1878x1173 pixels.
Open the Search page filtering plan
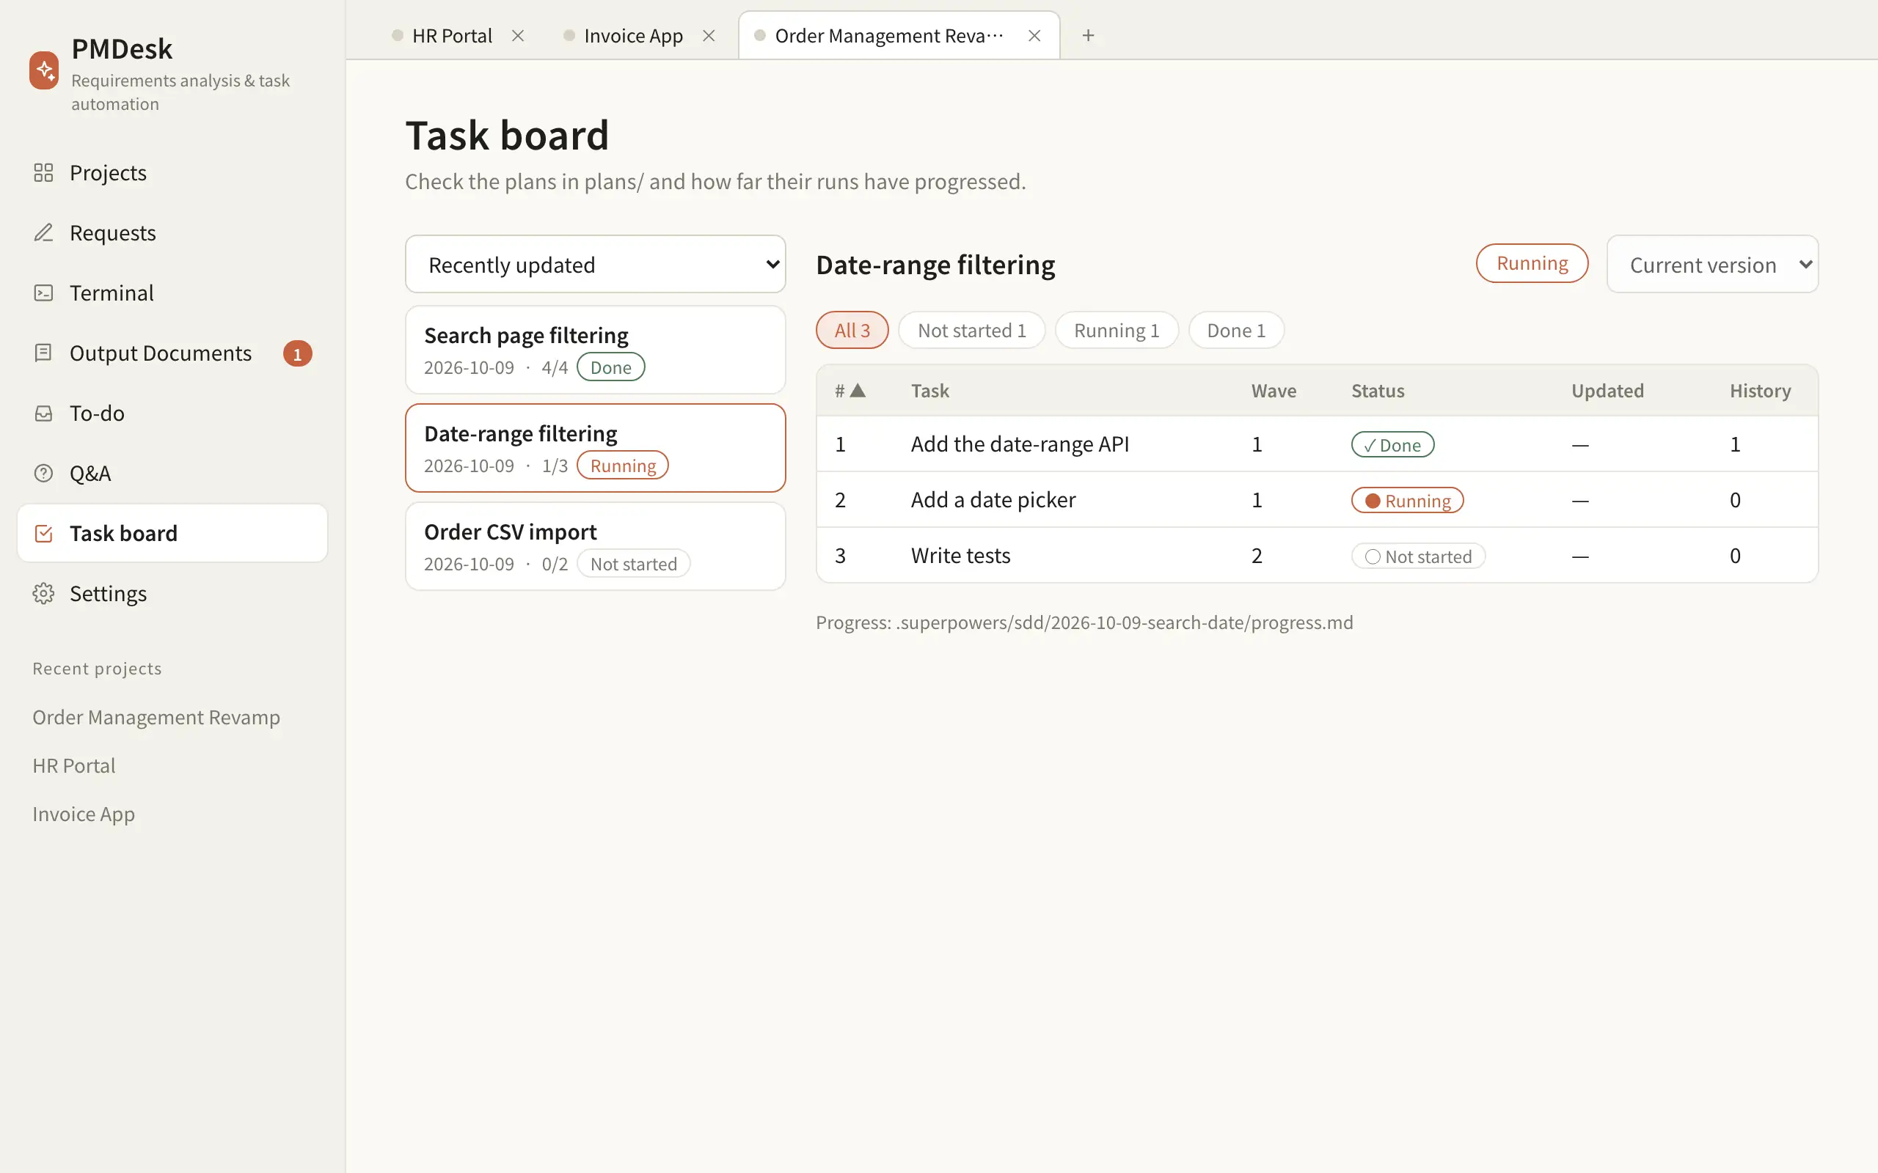[x=595, y=350]
